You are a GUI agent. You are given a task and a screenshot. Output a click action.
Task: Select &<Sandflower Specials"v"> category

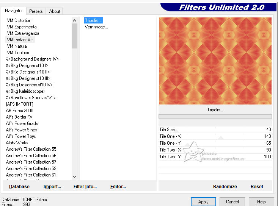click(x=31, y=98)
